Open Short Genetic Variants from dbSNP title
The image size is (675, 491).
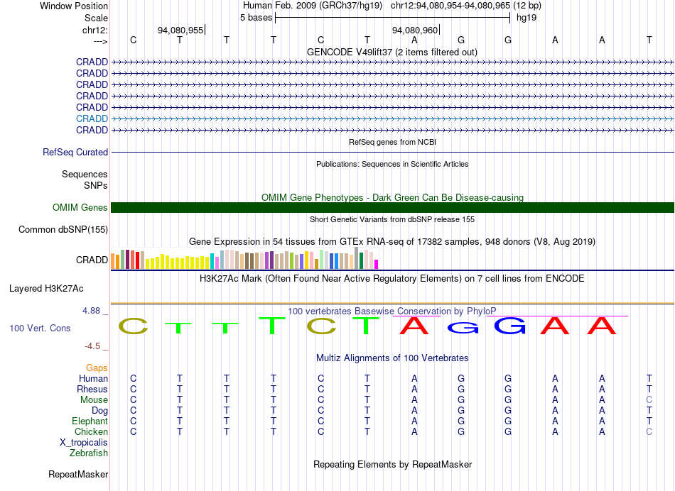[392, 219]
